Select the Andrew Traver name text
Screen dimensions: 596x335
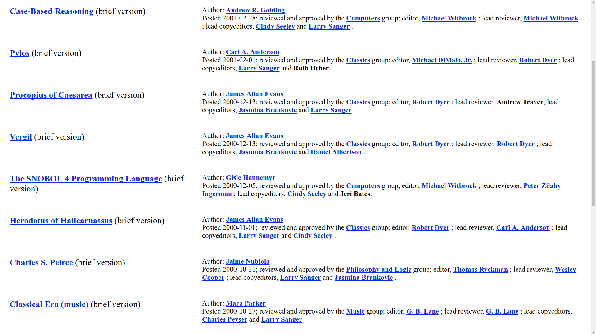520,102
